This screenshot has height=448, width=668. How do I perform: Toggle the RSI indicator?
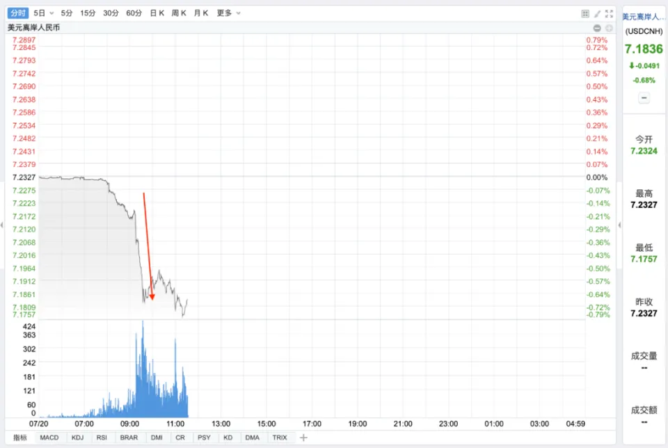tap(102, 438)
